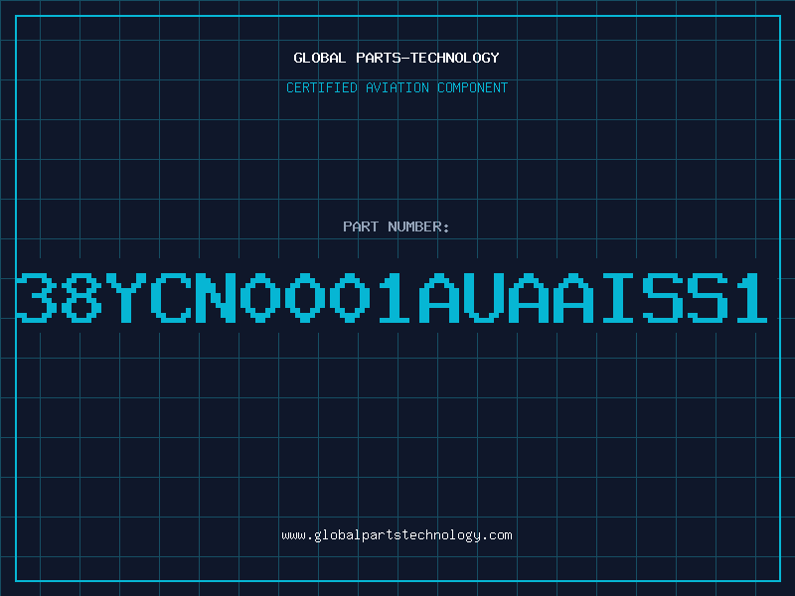Click the letter C in the part number
The height and width of the screenshot is (596, 795).
(171, 298)
